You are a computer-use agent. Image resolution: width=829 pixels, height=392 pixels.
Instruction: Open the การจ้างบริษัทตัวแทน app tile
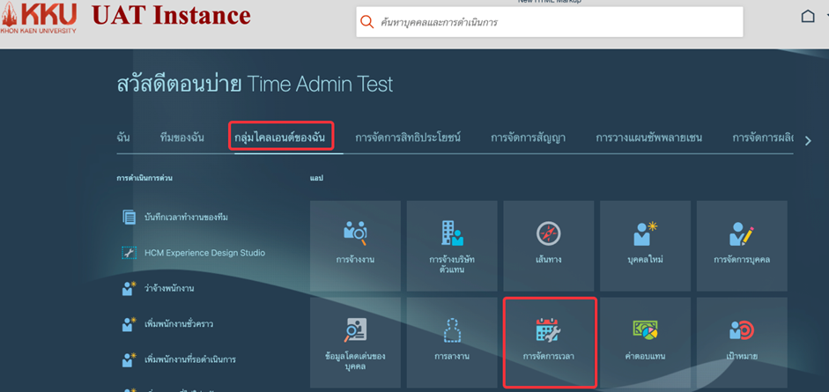click(452, 243)
